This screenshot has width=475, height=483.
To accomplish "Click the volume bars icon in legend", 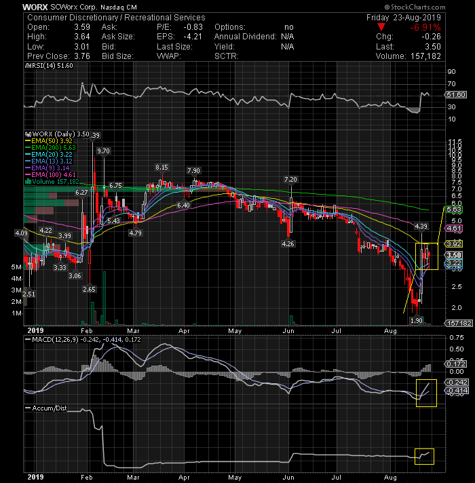I will pyautogui.click(x=28, y=182).
